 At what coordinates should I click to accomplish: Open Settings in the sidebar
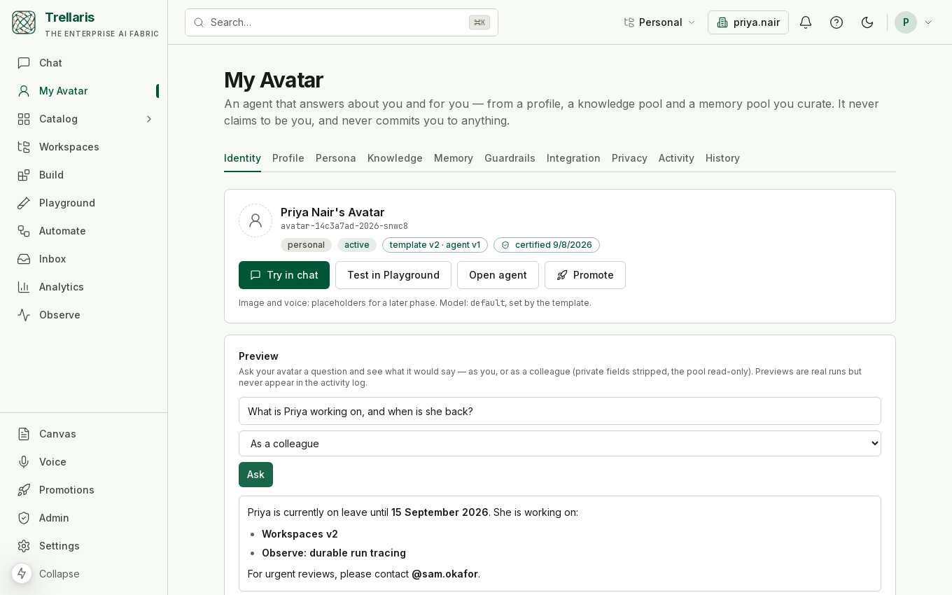[84, 546]
